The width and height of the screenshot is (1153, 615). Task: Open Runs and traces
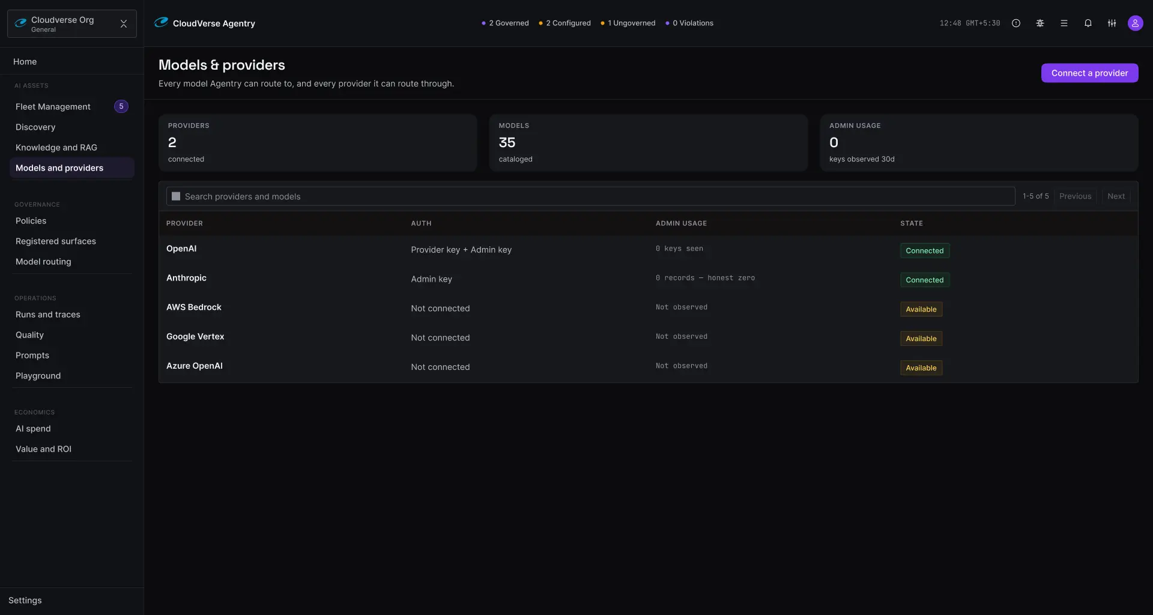tap(48, 315)
